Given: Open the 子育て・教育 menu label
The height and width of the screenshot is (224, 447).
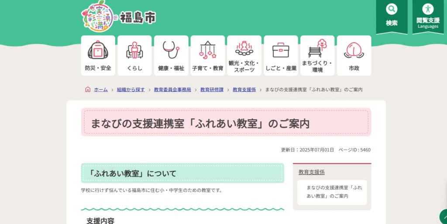Looking at the screenshot, I should [x=208, y=68].
